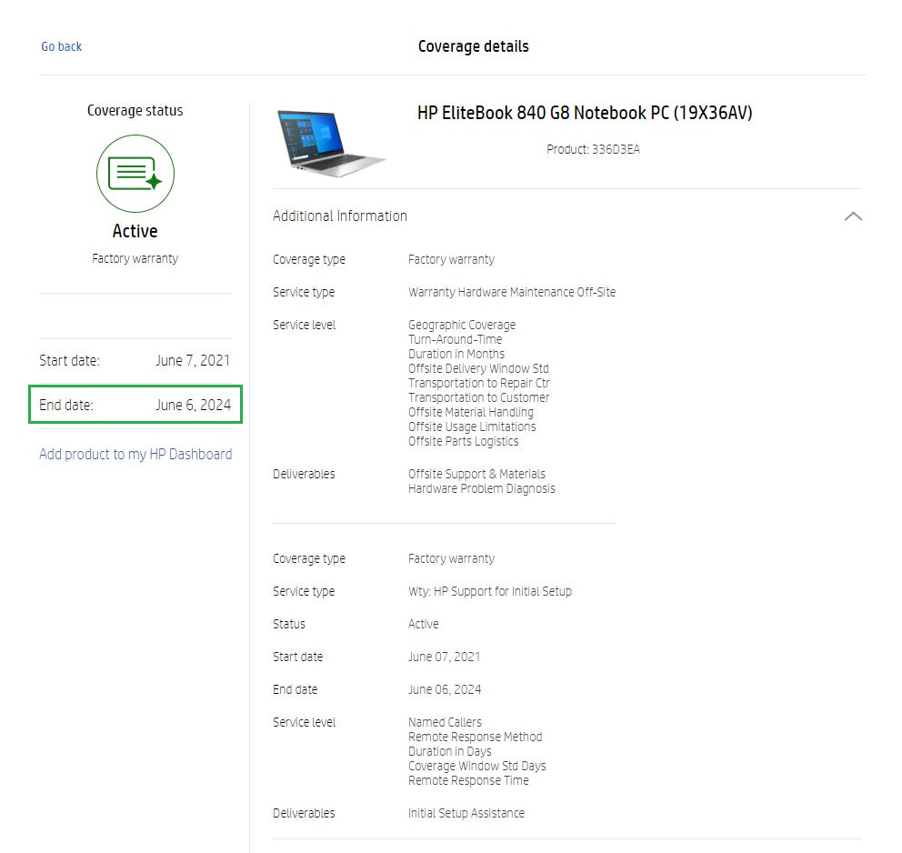Viewport: 902px width, 853px height.
Task: Select the Product: 336D3EA text
Action: click(593, 149)
